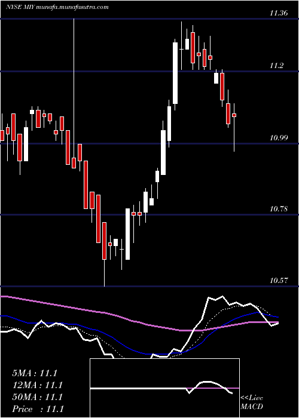This screenshot has height=418, width=299.
Task: Click the 10.78 price level label
Action: [279, 209]
